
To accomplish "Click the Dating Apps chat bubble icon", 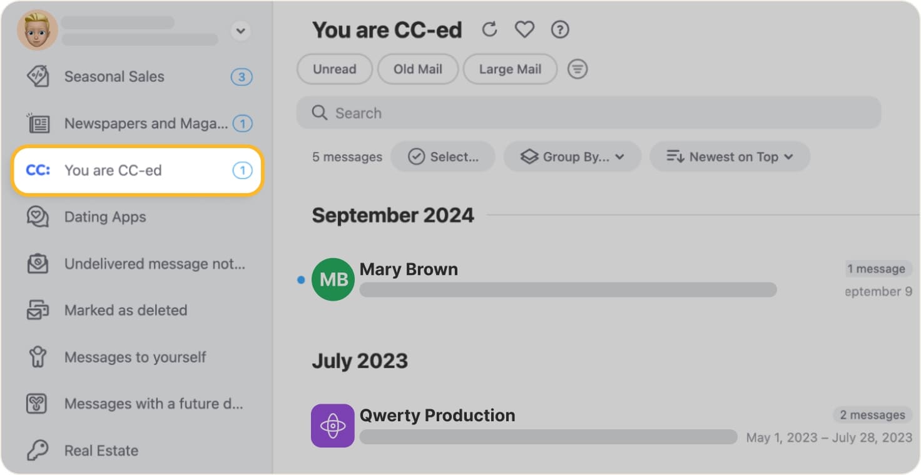I will coord(38,217).
